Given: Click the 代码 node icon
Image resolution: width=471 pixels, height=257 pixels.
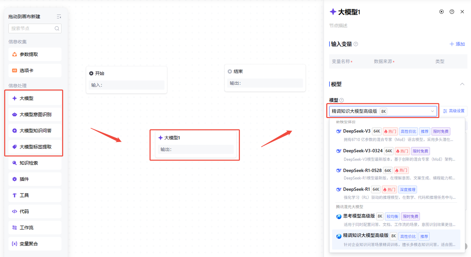Looking at the screenshot, I should coord(14,211).
